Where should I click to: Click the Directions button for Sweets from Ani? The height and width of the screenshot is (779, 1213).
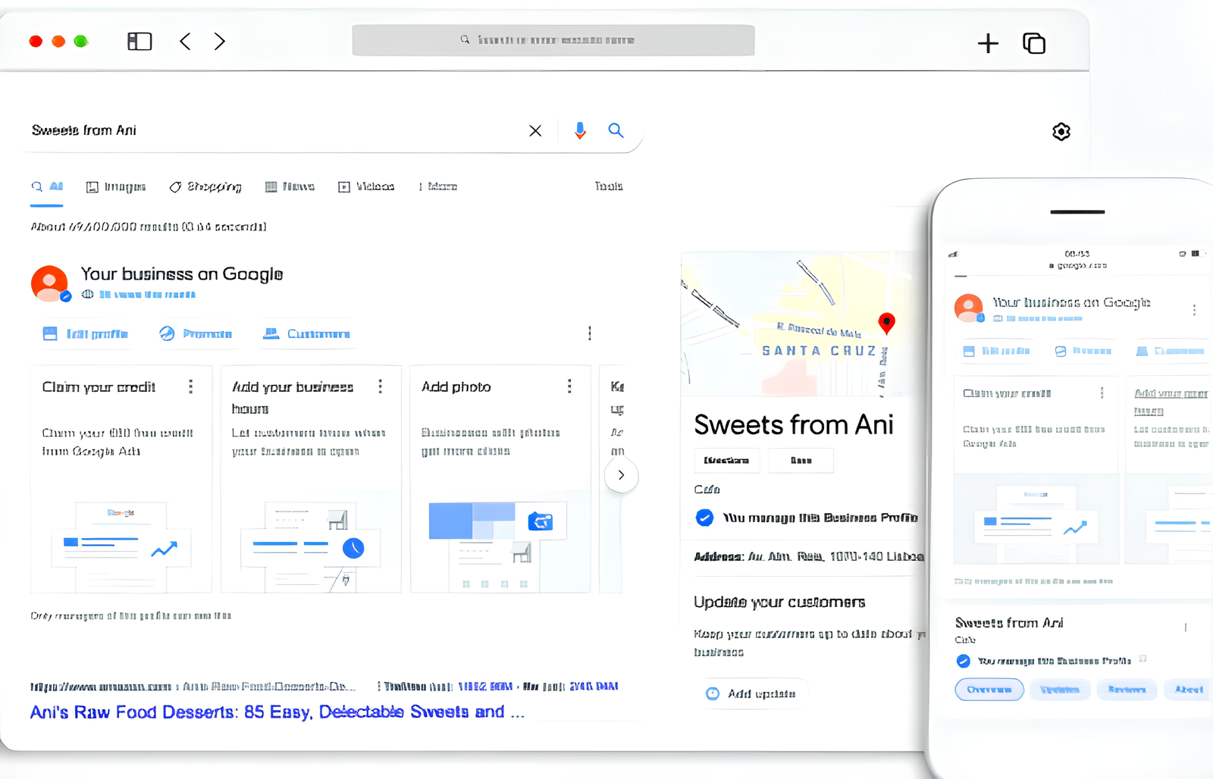tap(726, 460)
